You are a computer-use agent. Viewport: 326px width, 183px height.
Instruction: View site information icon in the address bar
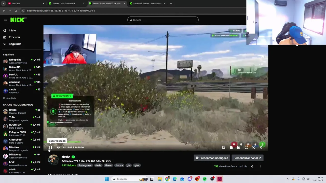pos(23,11)
